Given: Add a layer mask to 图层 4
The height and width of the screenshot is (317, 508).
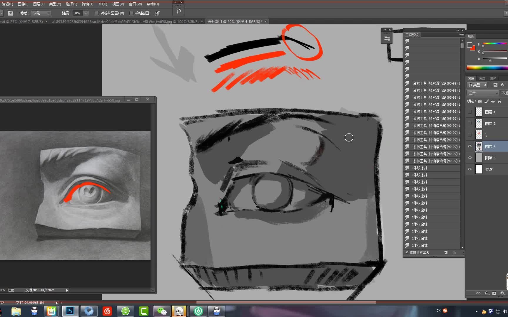Looking at the screenshot, I should click(x=494, y=293).
